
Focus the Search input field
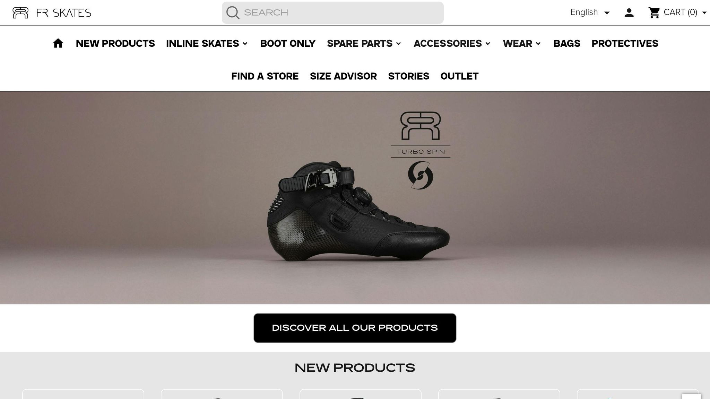click(x=333, y=13)
